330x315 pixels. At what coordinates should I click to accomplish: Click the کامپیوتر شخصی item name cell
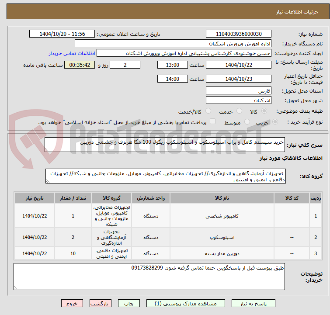[x=222, y=216]
